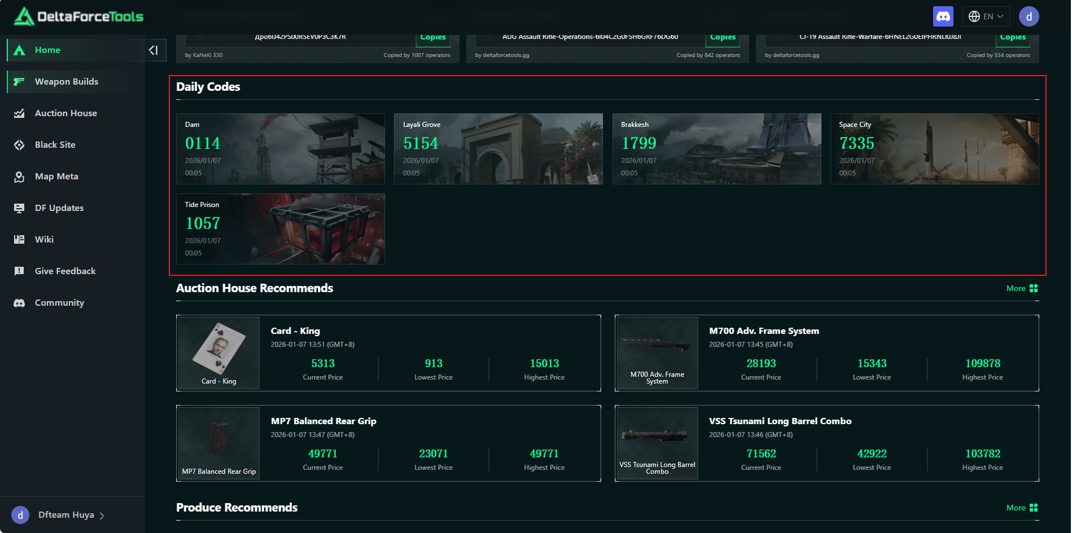Image resolution: width=1072 pixels, height=533 pixels.
Task: Click the Black Site icon in the sidebar
Action: click(19, 145)
